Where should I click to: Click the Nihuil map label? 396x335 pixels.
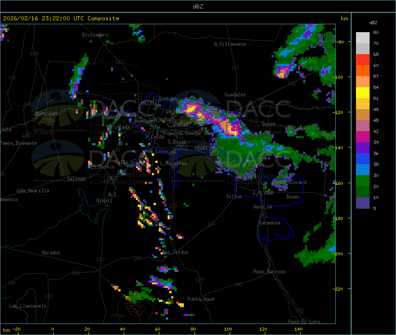point(104,201)
